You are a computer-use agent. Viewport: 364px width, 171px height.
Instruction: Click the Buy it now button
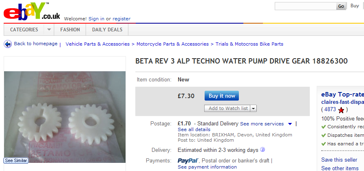click(222, 96)
